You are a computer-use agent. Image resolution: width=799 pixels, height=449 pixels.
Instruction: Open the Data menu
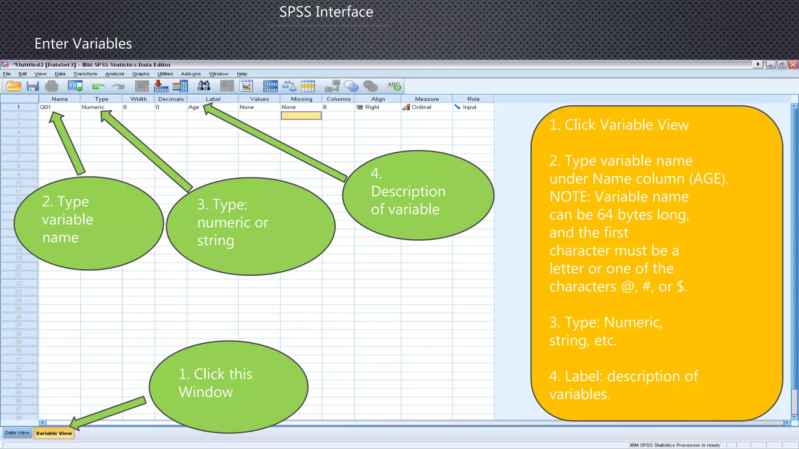(x=60, y=74)
